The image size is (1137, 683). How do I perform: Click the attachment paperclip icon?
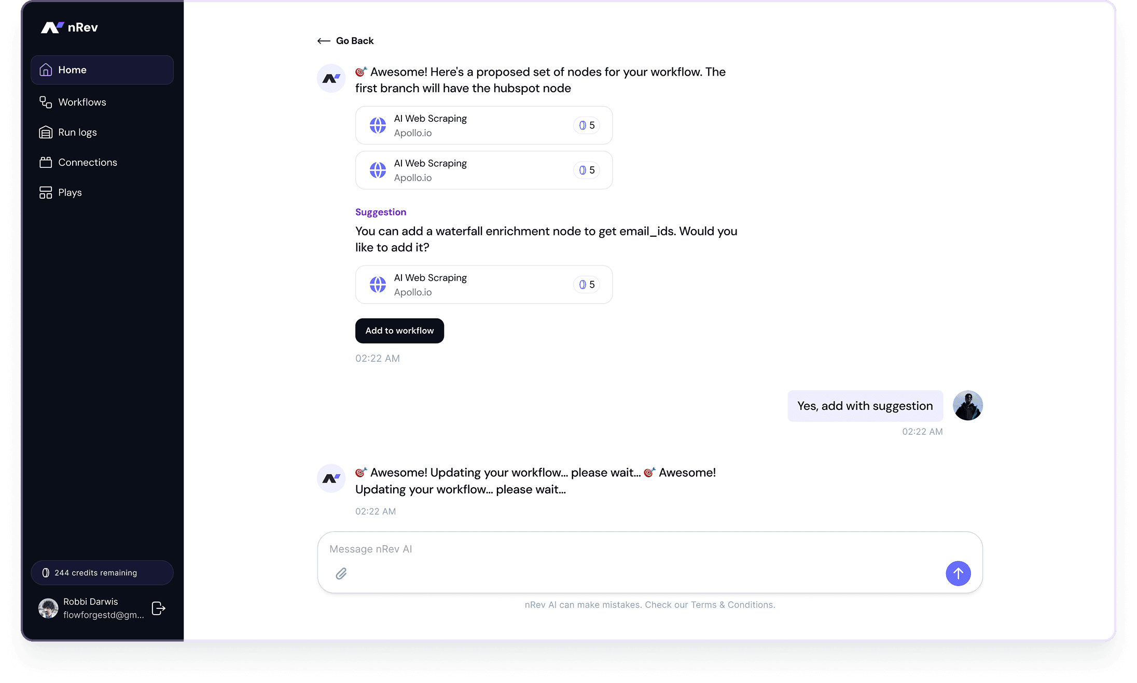341,573
